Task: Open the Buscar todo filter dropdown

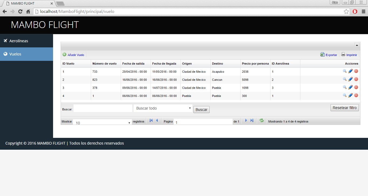Action: coord(163,108)
